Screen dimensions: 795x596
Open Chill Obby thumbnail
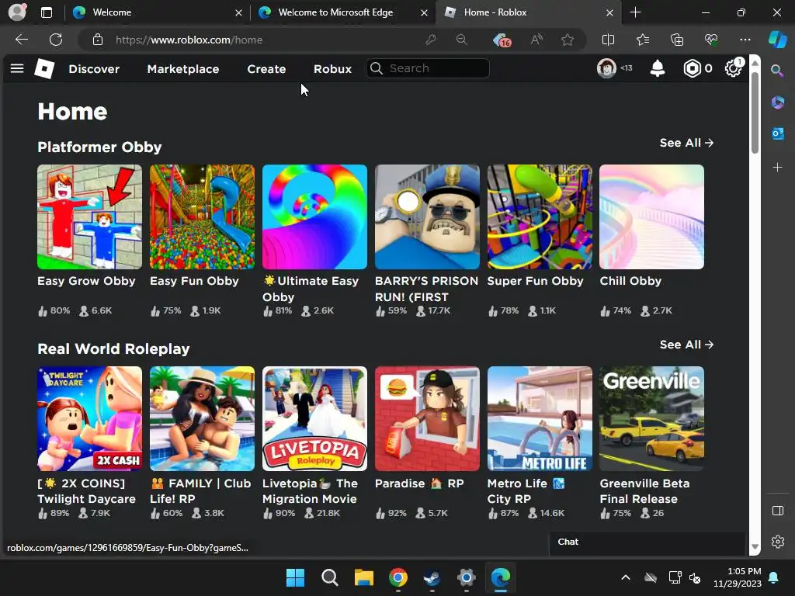[x=651, y=217]
